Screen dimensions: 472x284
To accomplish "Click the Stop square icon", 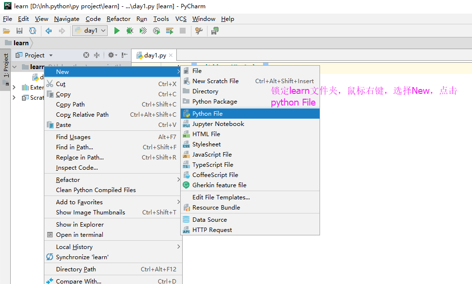I will pyautogui.click(x=182, y=31).
